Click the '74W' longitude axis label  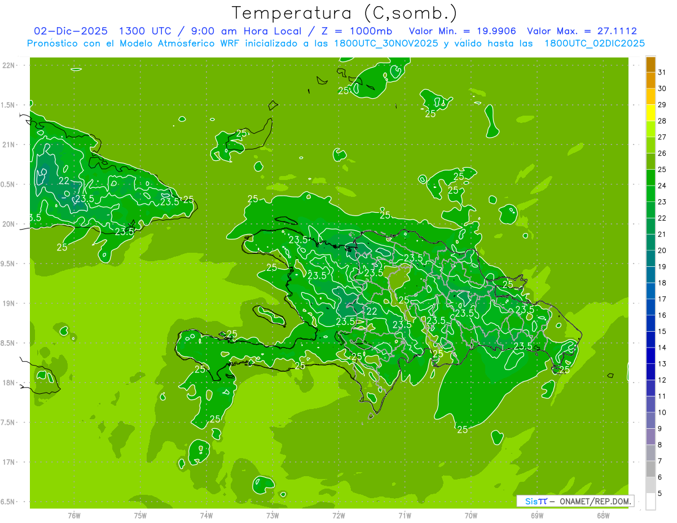pyautogui.click(x=206, y=516)
